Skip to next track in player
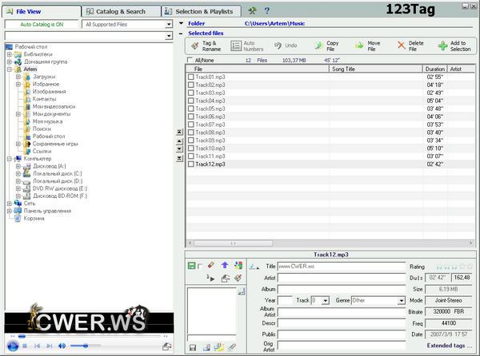The width and height of the screenshot is (480, 356). [x=49, y=346]
